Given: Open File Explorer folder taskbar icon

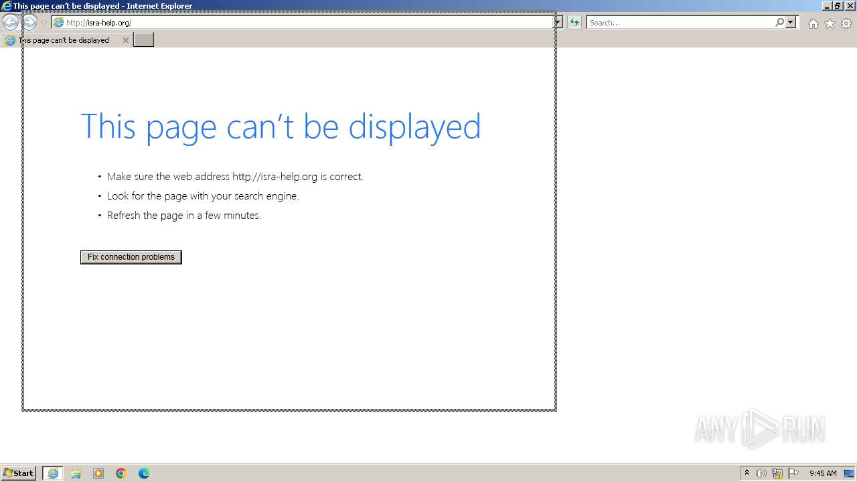Looking at the screenshot, I should (x=76, y=473).
